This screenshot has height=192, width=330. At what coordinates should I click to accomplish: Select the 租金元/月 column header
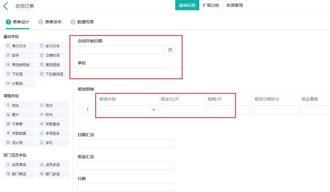click(x=170, y=99)
